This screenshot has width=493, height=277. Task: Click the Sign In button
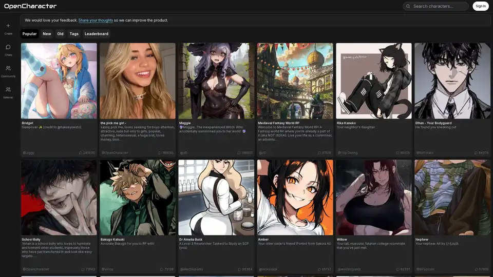click(x=481, y=6)
